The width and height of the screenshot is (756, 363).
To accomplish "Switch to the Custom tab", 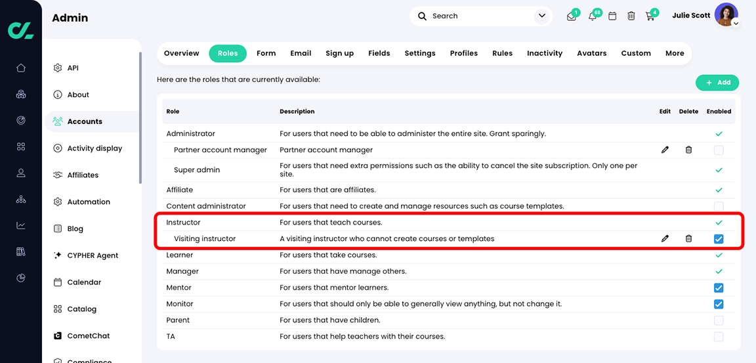I will 636,54.
